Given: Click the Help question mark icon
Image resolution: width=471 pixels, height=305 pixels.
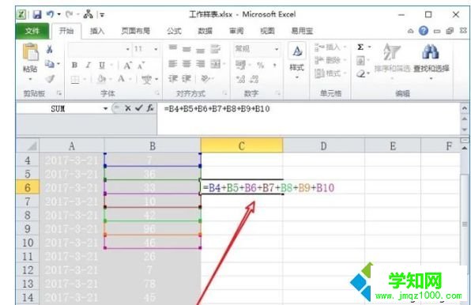Looking at the screenshot, I should 424,31.
